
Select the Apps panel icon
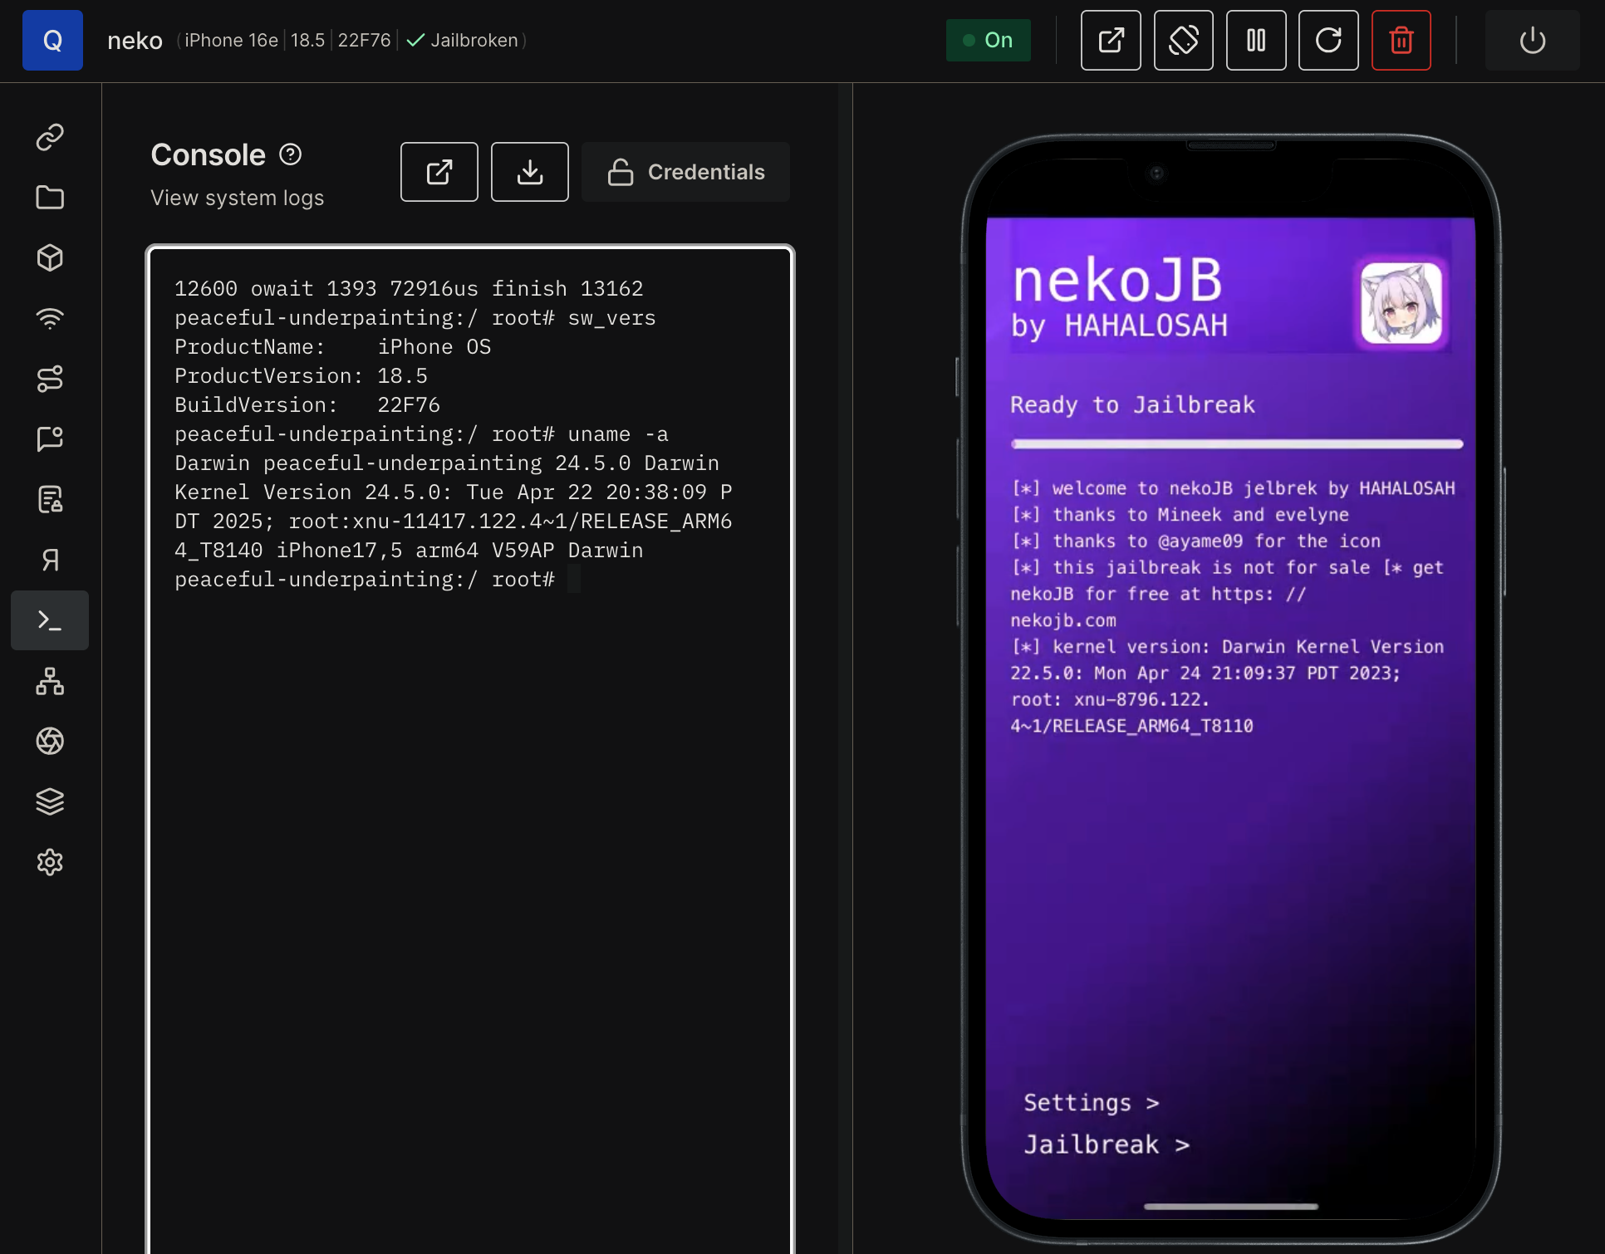[x=50, y=257]
